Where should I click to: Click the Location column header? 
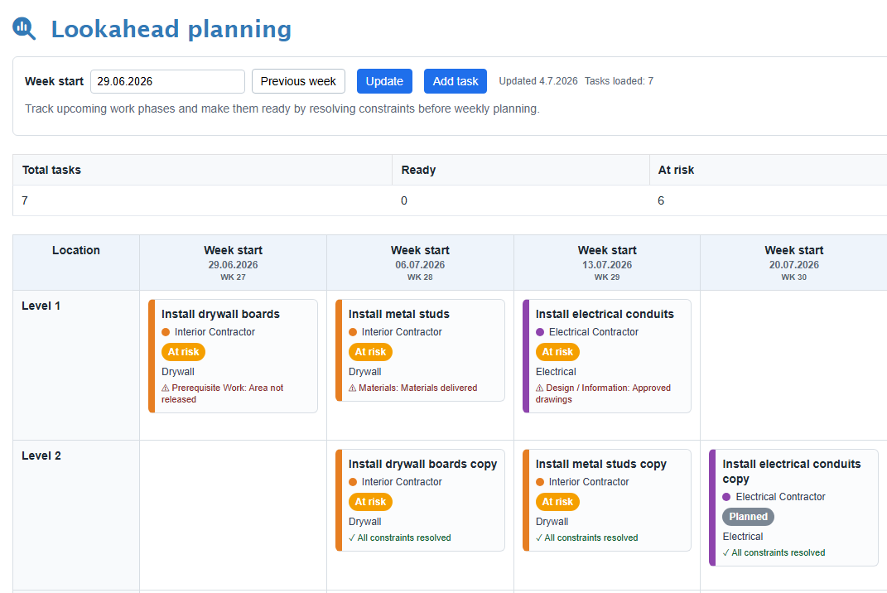[76, 263]
